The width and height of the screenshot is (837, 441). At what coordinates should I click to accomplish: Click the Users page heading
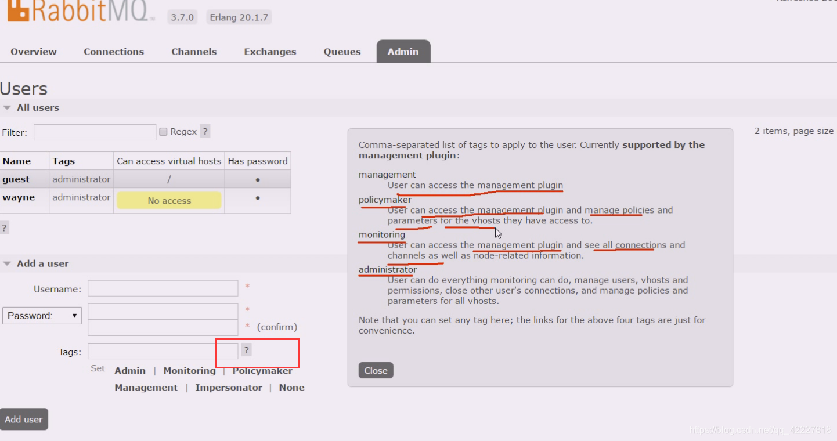click(24, 89)
